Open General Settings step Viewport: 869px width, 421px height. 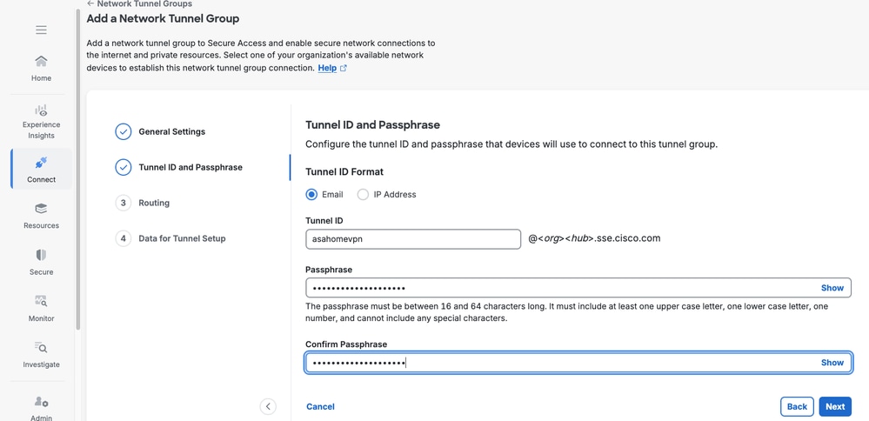click(x=172, y=132)
